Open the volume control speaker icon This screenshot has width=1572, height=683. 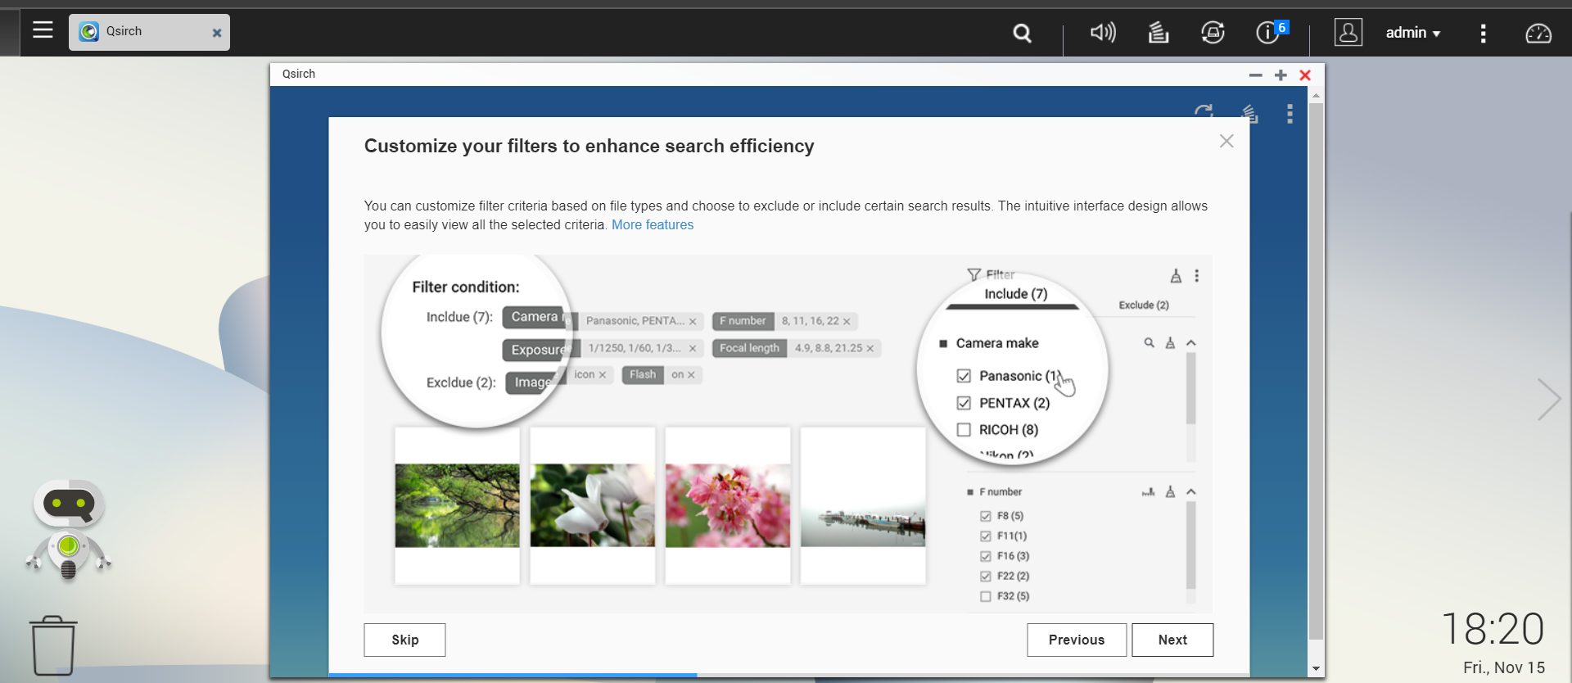(1103, 33)
